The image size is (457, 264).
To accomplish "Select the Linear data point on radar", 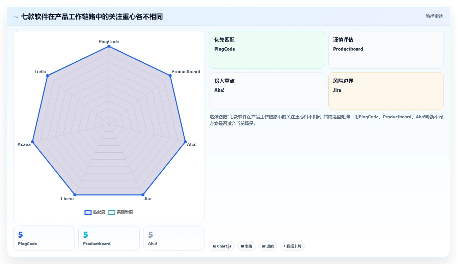I will pos(75,195).
